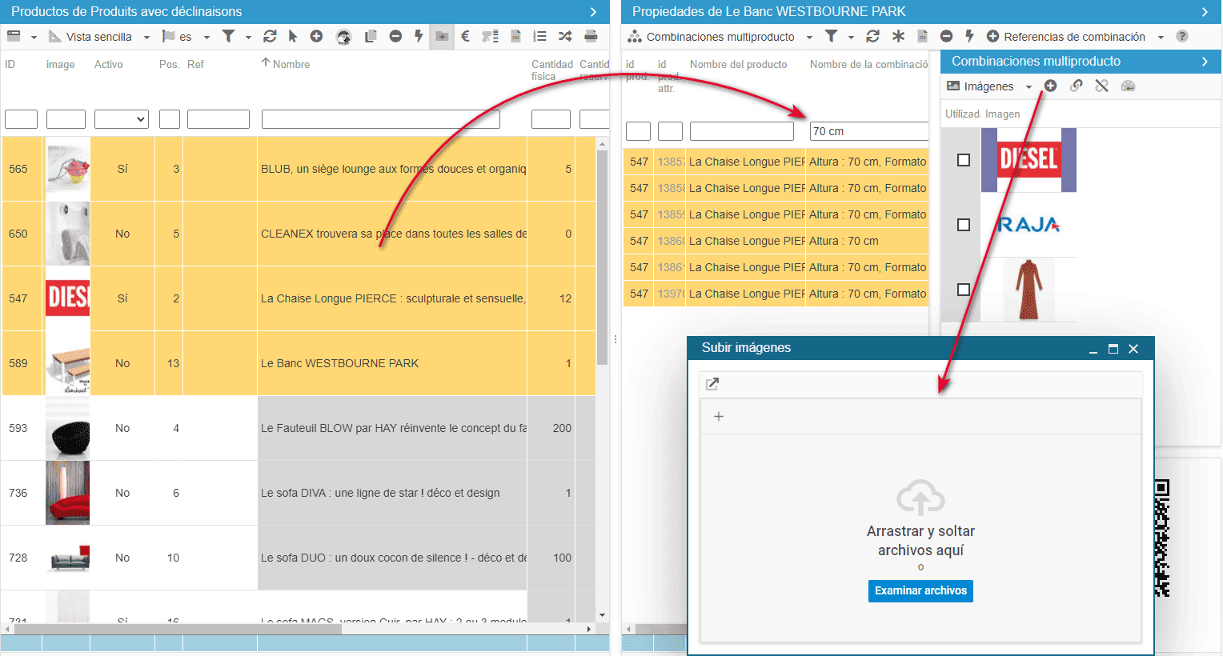Image resolution: width=1223 pixels, height=656 pixels.
Task: Click the '70 cm' combination name filter field
Action: [868, 131]
